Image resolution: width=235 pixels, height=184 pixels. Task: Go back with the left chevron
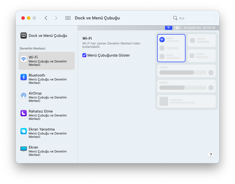46,18
